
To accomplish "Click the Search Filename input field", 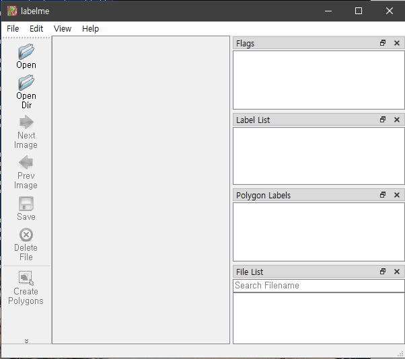I will (319, 286).
